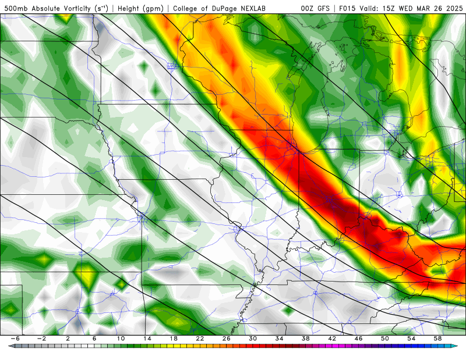This screenshot has height=349, width=466.
Task: Click 'College of DuPage NEXLAB' header text
Action: pyautogui.click(x=219, y=9)
